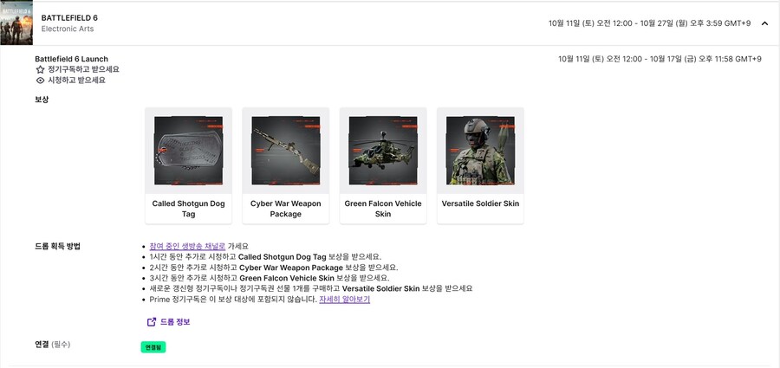The height and width of the screenshot is (368, 780).
Task: Click the Battlefield 6 Launch campaign title
Action: [x=71, y=59]
